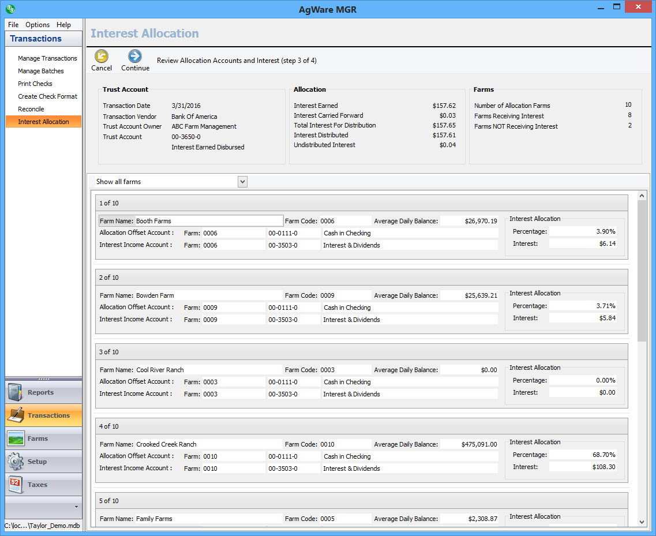
Task: Click the Continue forward-arrow icon
Action: click(x=135, y=56)
